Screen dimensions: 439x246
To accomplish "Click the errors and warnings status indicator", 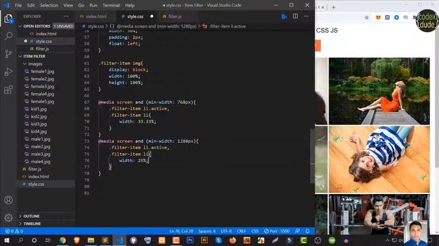I will [14, 231].
